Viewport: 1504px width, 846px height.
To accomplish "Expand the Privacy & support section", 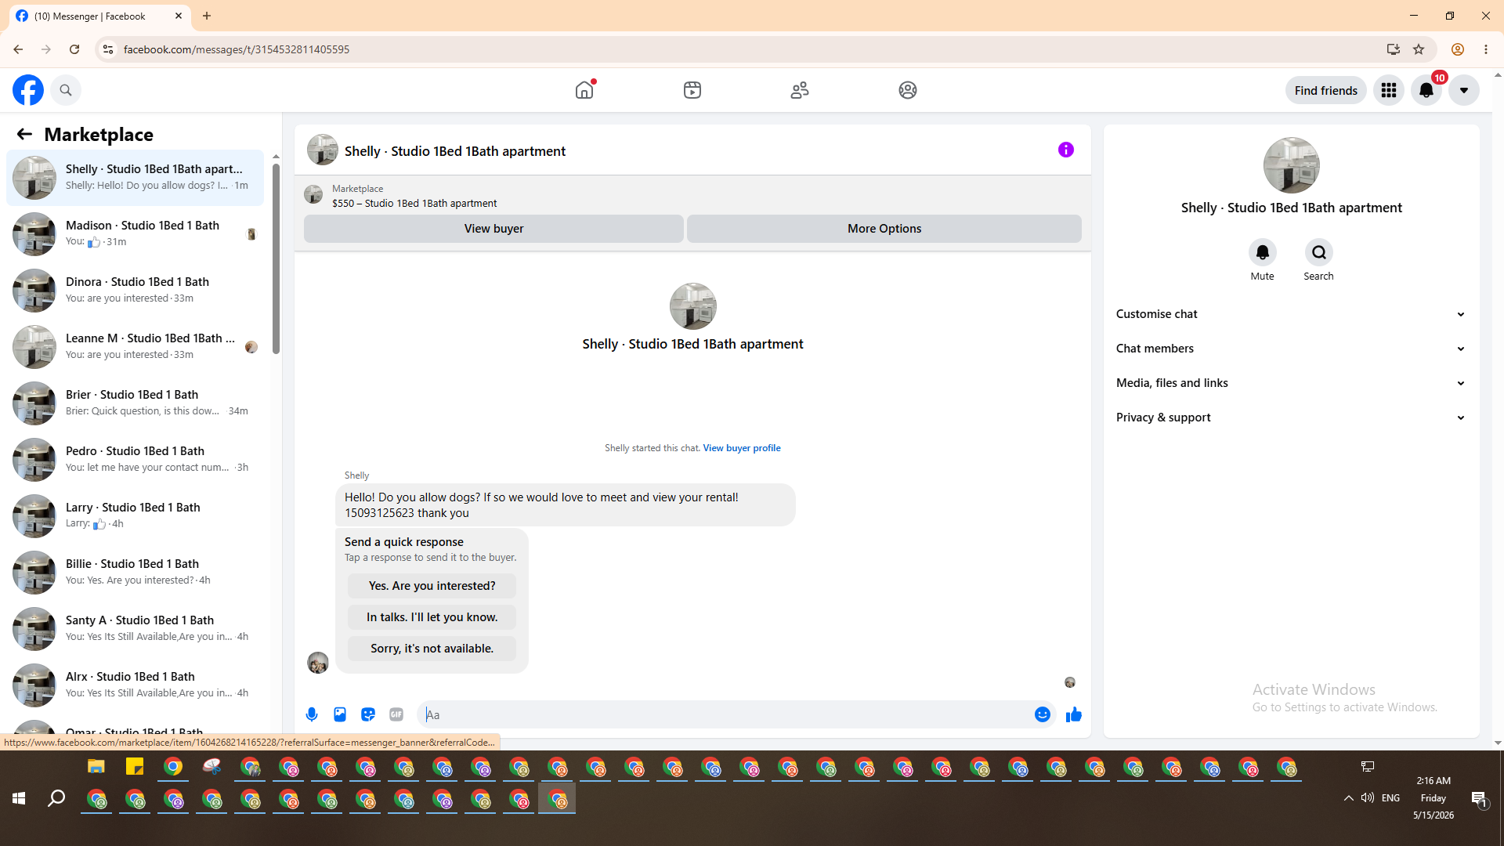I will coord(1291,418).
